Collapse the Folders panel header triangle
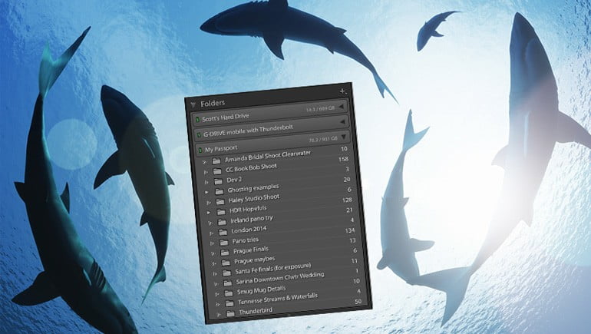This screenshot has width=591, height=334. click(x=193, y=103)
